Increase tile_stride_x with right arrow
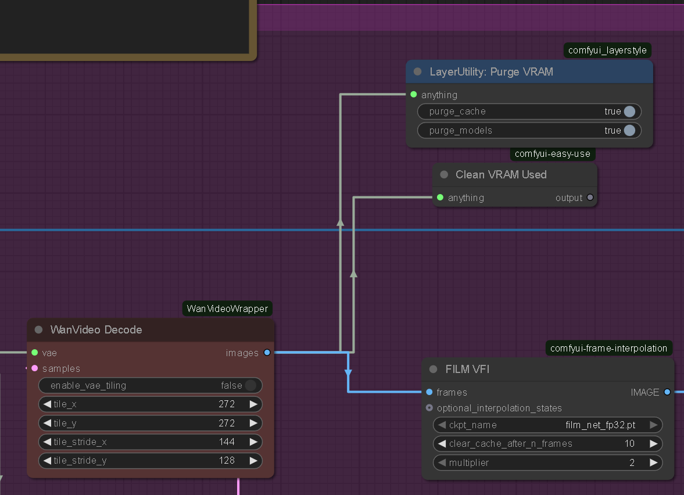684x495 pixels. 253,442
